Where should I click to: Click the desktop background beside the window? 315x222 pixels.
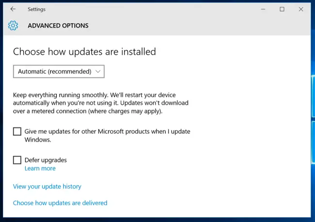[313, 50]
